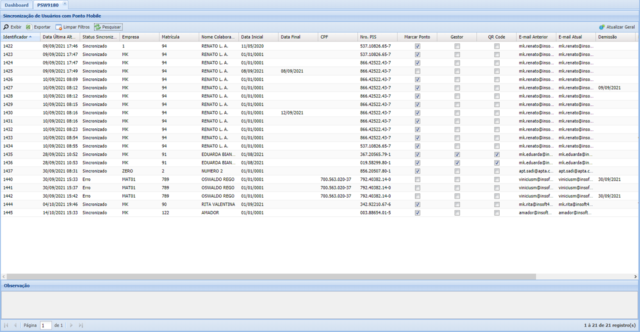
Task: Click Empresa ZERO cell in row 1437
Action: point(127,171)
